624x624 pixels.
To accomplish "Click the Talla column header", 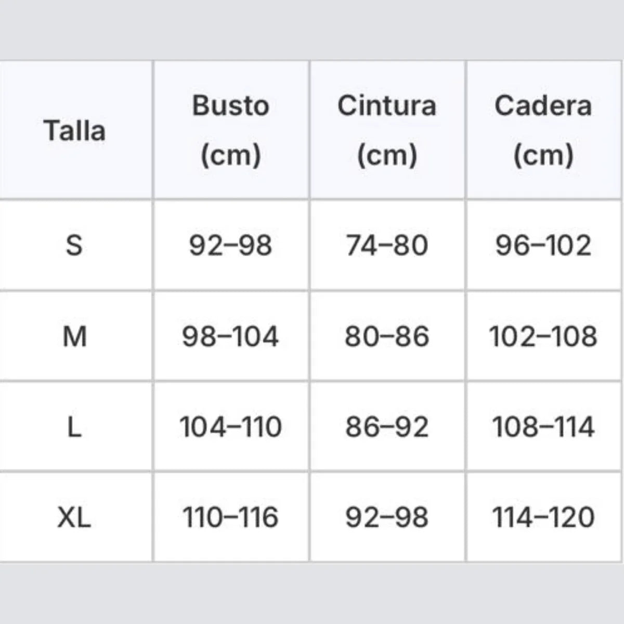I will pos(75,130).
